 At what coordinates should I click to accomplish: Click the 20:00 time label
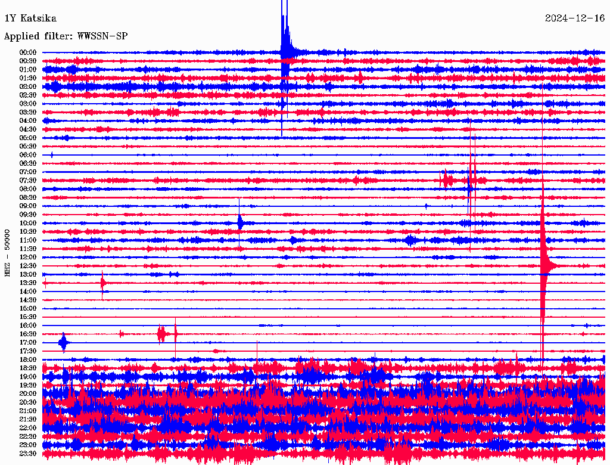[x=28, y=394]
